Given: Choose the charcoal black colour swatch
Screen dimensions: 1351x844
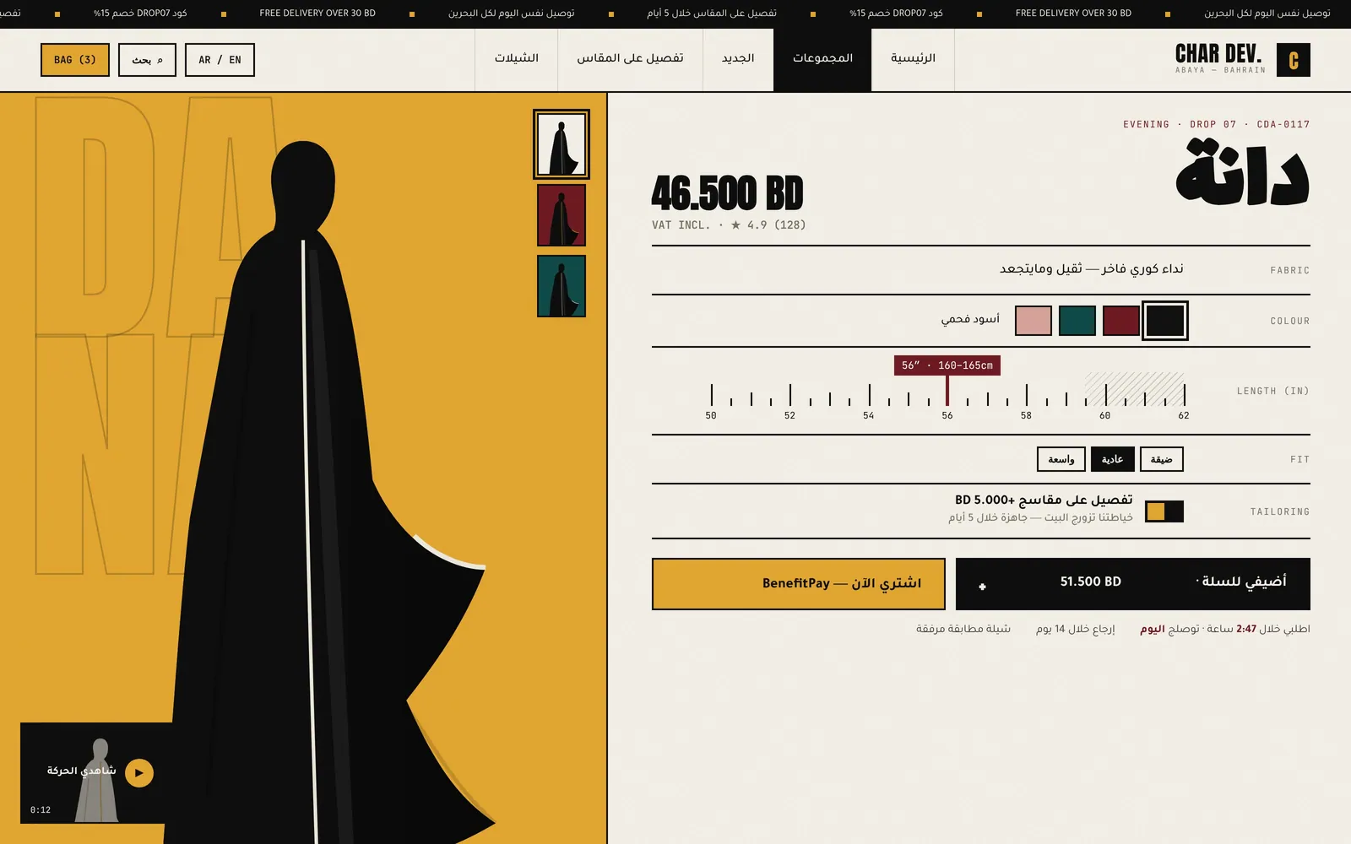Looking at the screenshot, I should click(1165, 321).
